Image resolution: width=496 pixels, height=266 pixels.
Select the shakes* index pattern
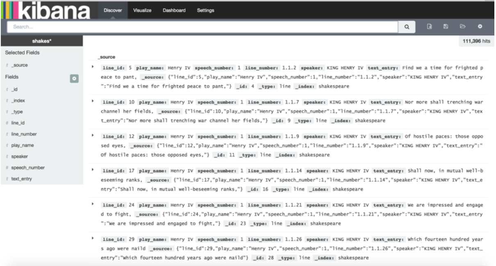click(41, 41)
